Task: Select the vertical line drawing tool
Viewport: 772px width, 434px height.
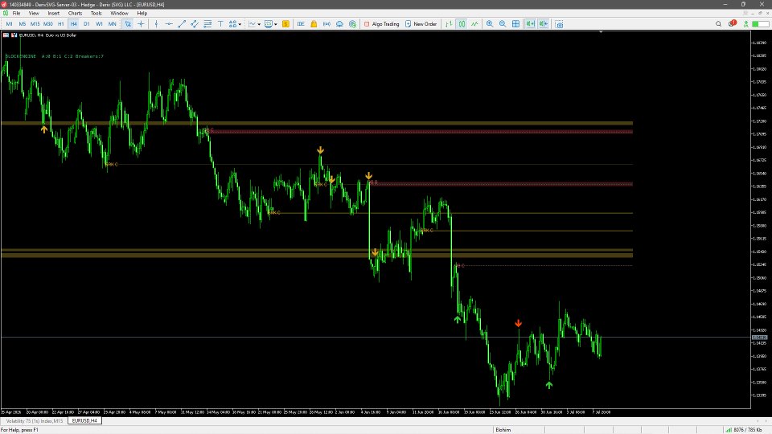Action: pyautogui.click(x=156, y=23)
